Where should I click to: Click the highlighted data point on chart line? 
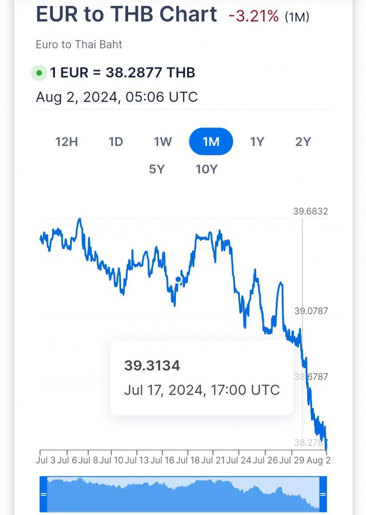tap(179, 279)
